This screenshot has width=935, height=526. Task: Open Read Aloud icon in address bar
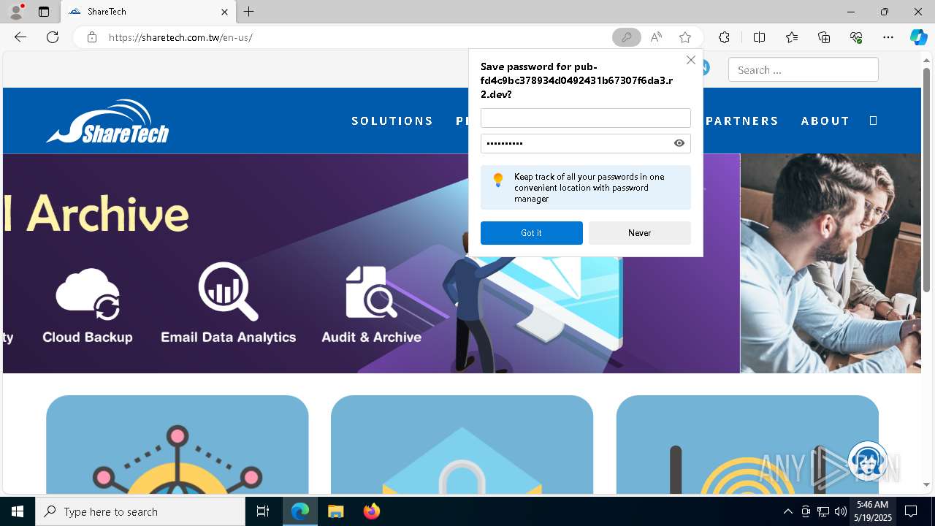(656, 37)
